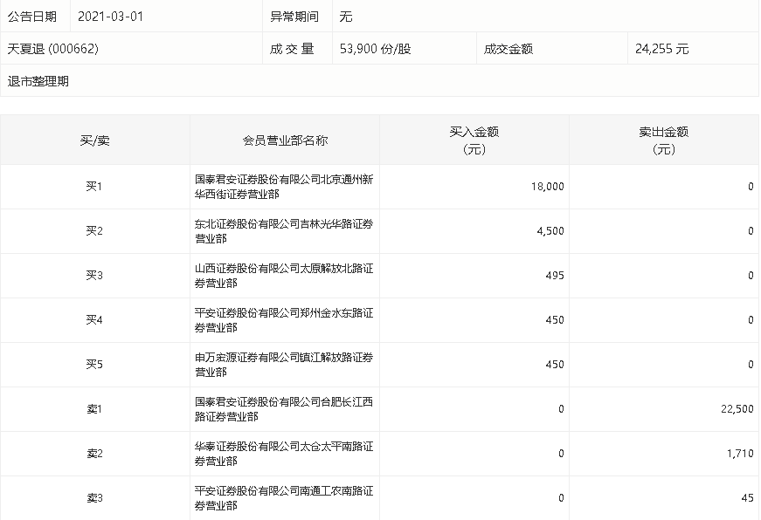
Task: Click the 450 buy amount in 买4 row
Action: [555, 320]
